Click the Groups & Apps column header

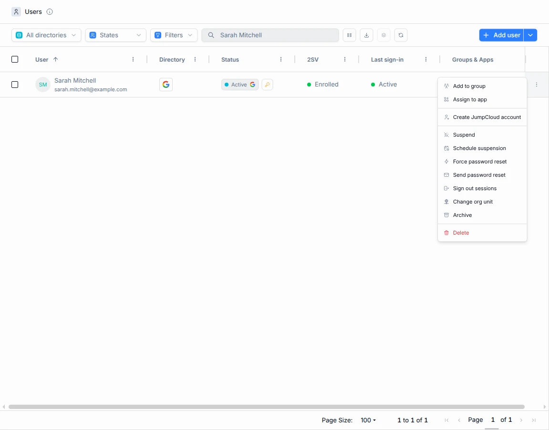click(473, 60)
